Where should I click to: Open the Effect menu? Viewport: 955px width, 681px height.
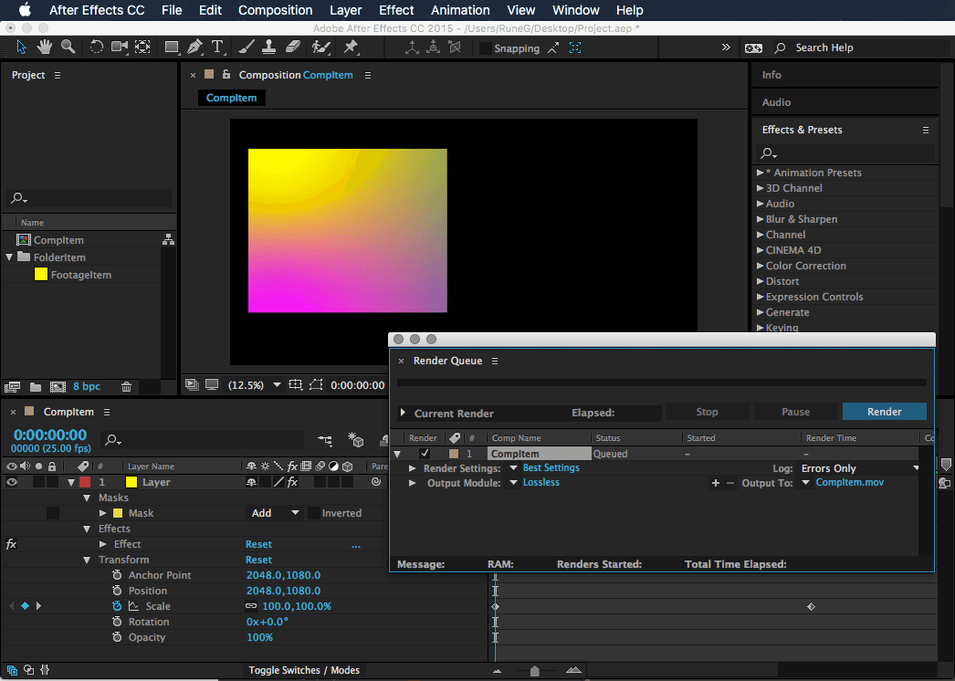click(x=396, y=10)
